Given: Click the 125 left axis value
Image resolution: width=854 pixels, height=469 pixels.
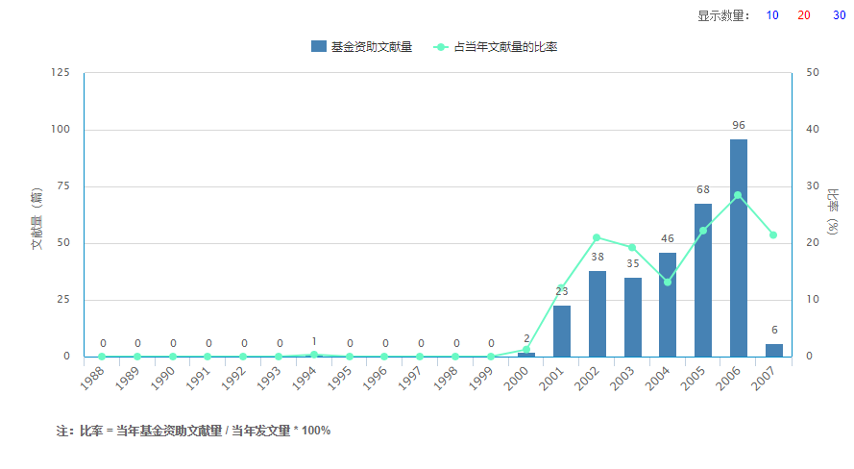Looking at the screenshot, I should pos(61,72).
